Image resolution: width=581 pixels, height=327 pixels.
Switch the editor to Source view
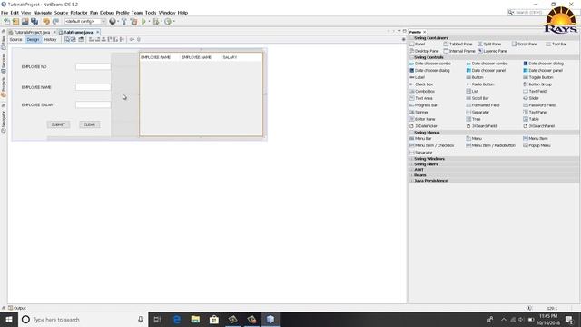tap(15, 39)
